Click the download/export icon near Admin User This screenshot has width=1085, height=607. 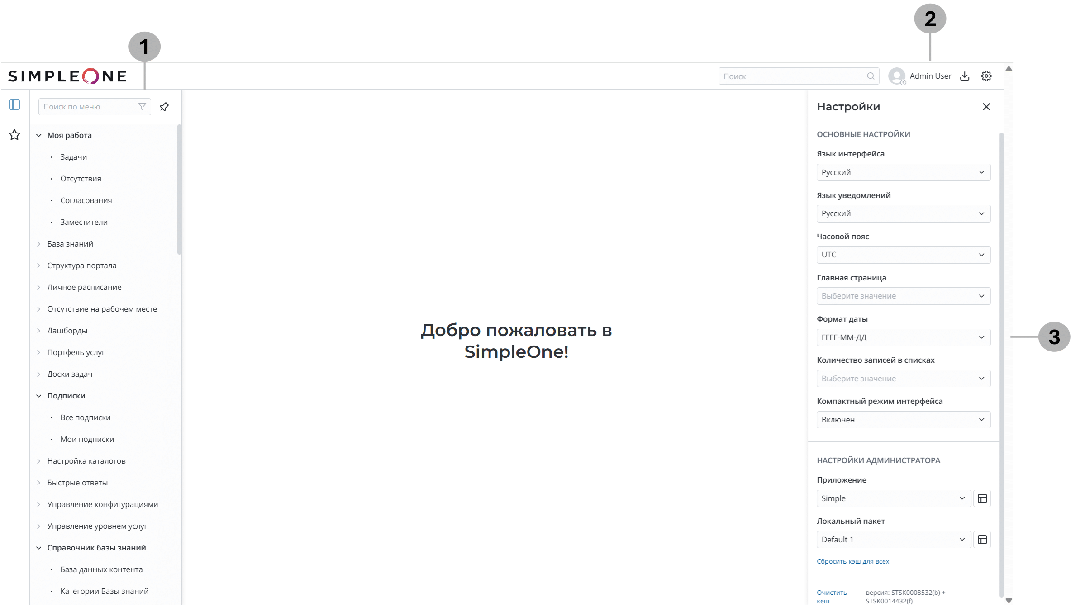pos(965,76)
